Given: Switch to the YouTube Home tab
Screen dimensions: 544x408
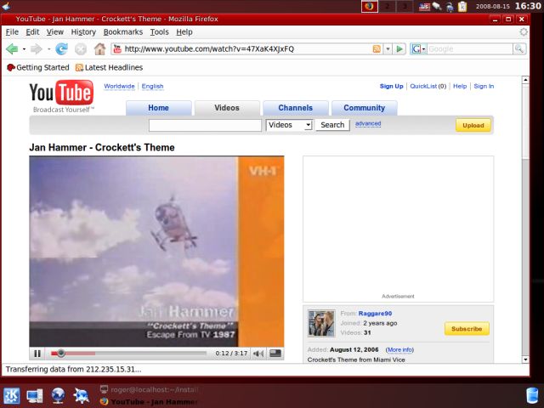Looking at the screenshot, I should (x=159, y=108).
